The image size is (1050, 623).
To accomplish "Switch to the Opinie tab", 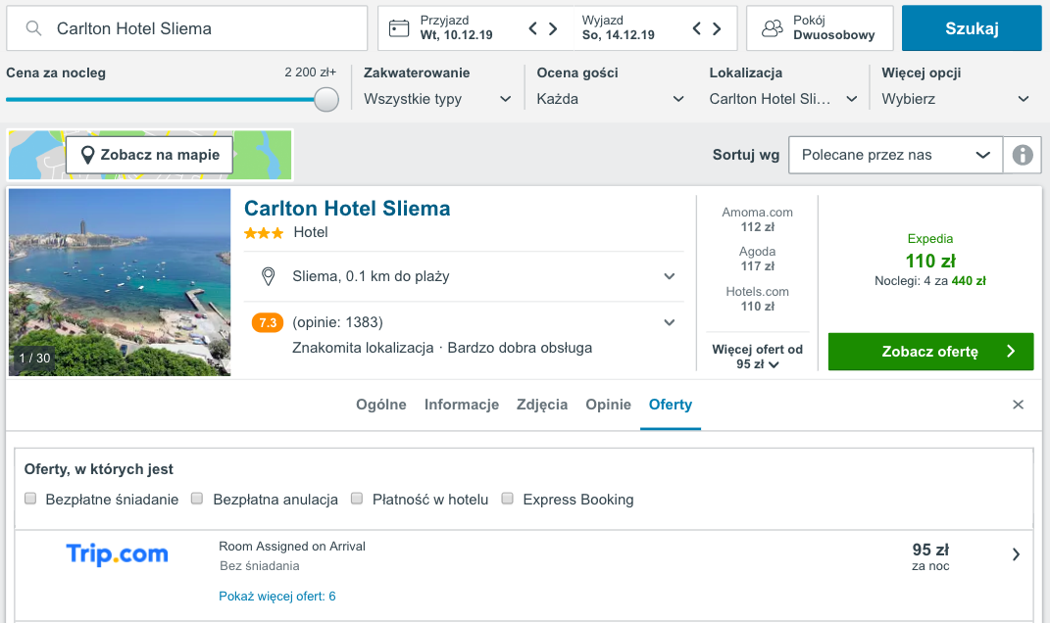I will click(608, 405).
